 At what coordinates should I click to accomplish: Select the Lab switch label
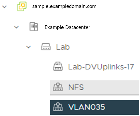pyautogui.click(x=63, y=47)
